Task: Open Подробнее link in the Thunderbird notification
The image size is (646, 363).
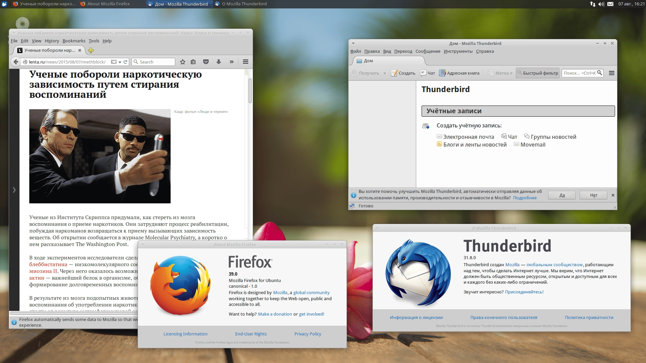Action: coord(525,198)
